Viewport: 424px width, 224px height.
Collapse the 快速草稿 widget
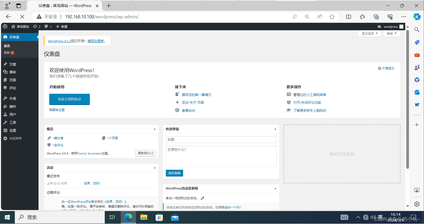tap(275, 129)
